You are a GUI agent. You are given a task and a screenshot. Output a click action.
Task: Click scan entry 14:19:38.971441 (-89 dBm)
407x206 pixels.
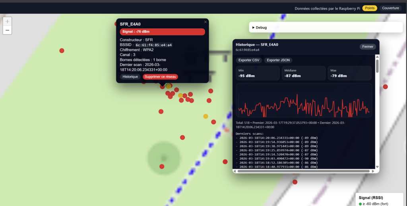click(277, 146)
